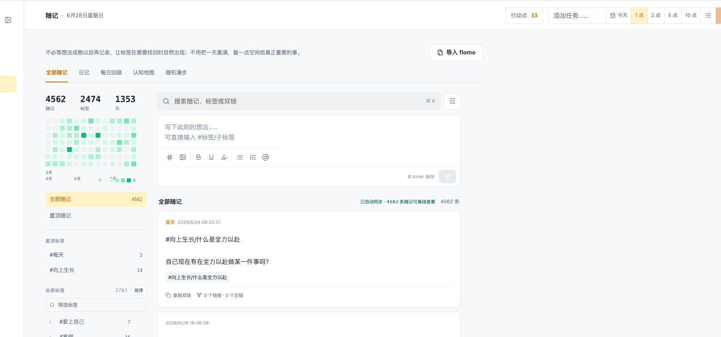
Task: Set task date to 今天
Action: pos(619,15)
